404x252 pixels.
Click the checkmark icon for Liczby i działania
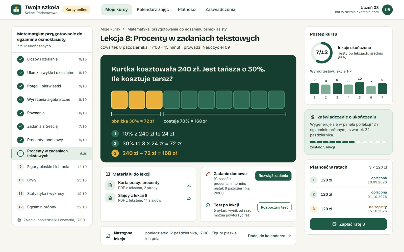pyautogui.click(x=20, y=59)
